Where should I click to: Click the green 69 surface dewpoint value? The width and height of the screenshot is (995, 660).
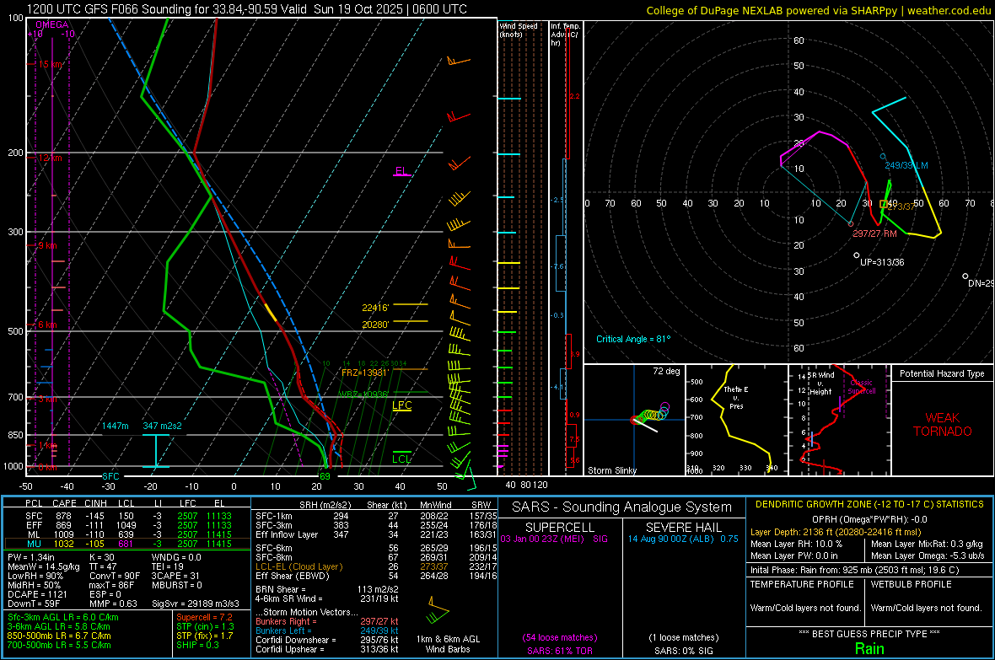[325, 476]
